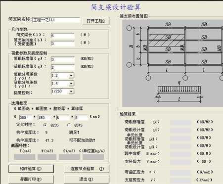Click the 构件宽厚比 value 9
Screen dimensions: 223x184
(46, 133)
